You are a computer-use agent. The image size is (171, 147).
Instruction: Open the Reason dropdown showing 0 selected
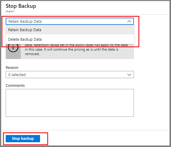70,75
